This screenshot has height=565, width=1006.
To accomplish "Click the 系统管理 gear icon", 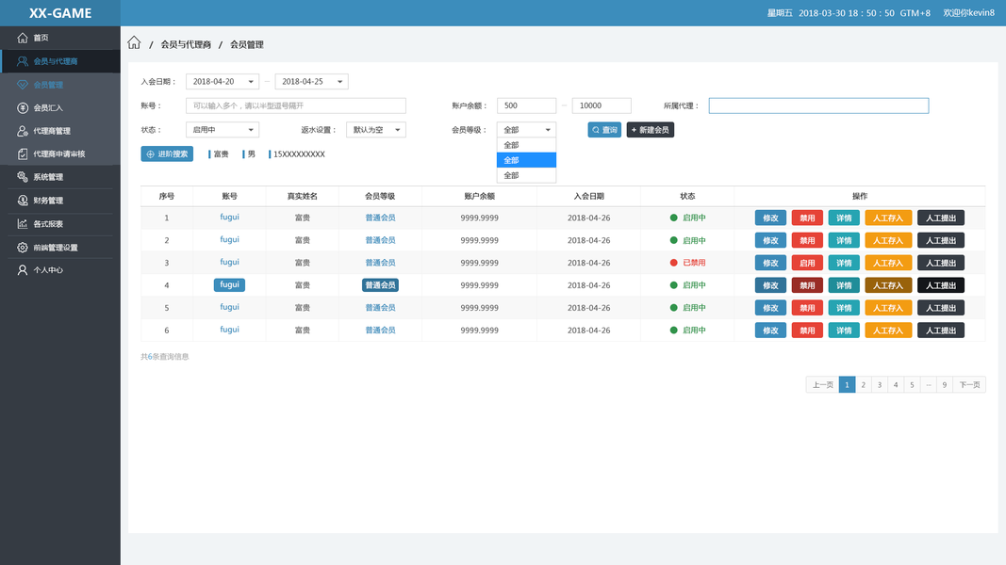I will [23, 177].
